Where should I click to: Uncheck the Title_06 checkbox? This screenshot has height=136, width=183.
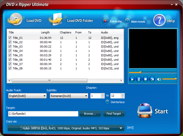10,60
